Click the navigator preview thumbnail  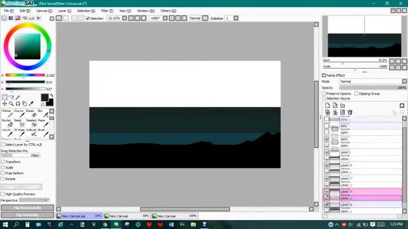[364, 36]
